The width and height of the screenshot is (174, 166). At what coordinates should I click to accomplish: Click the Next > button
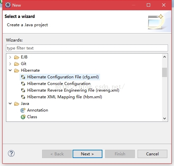[x=87, y=154]
